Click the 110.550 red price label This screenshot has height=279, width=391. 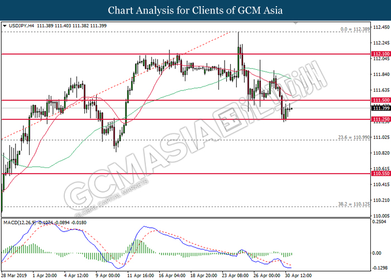[x=381, y=174]
